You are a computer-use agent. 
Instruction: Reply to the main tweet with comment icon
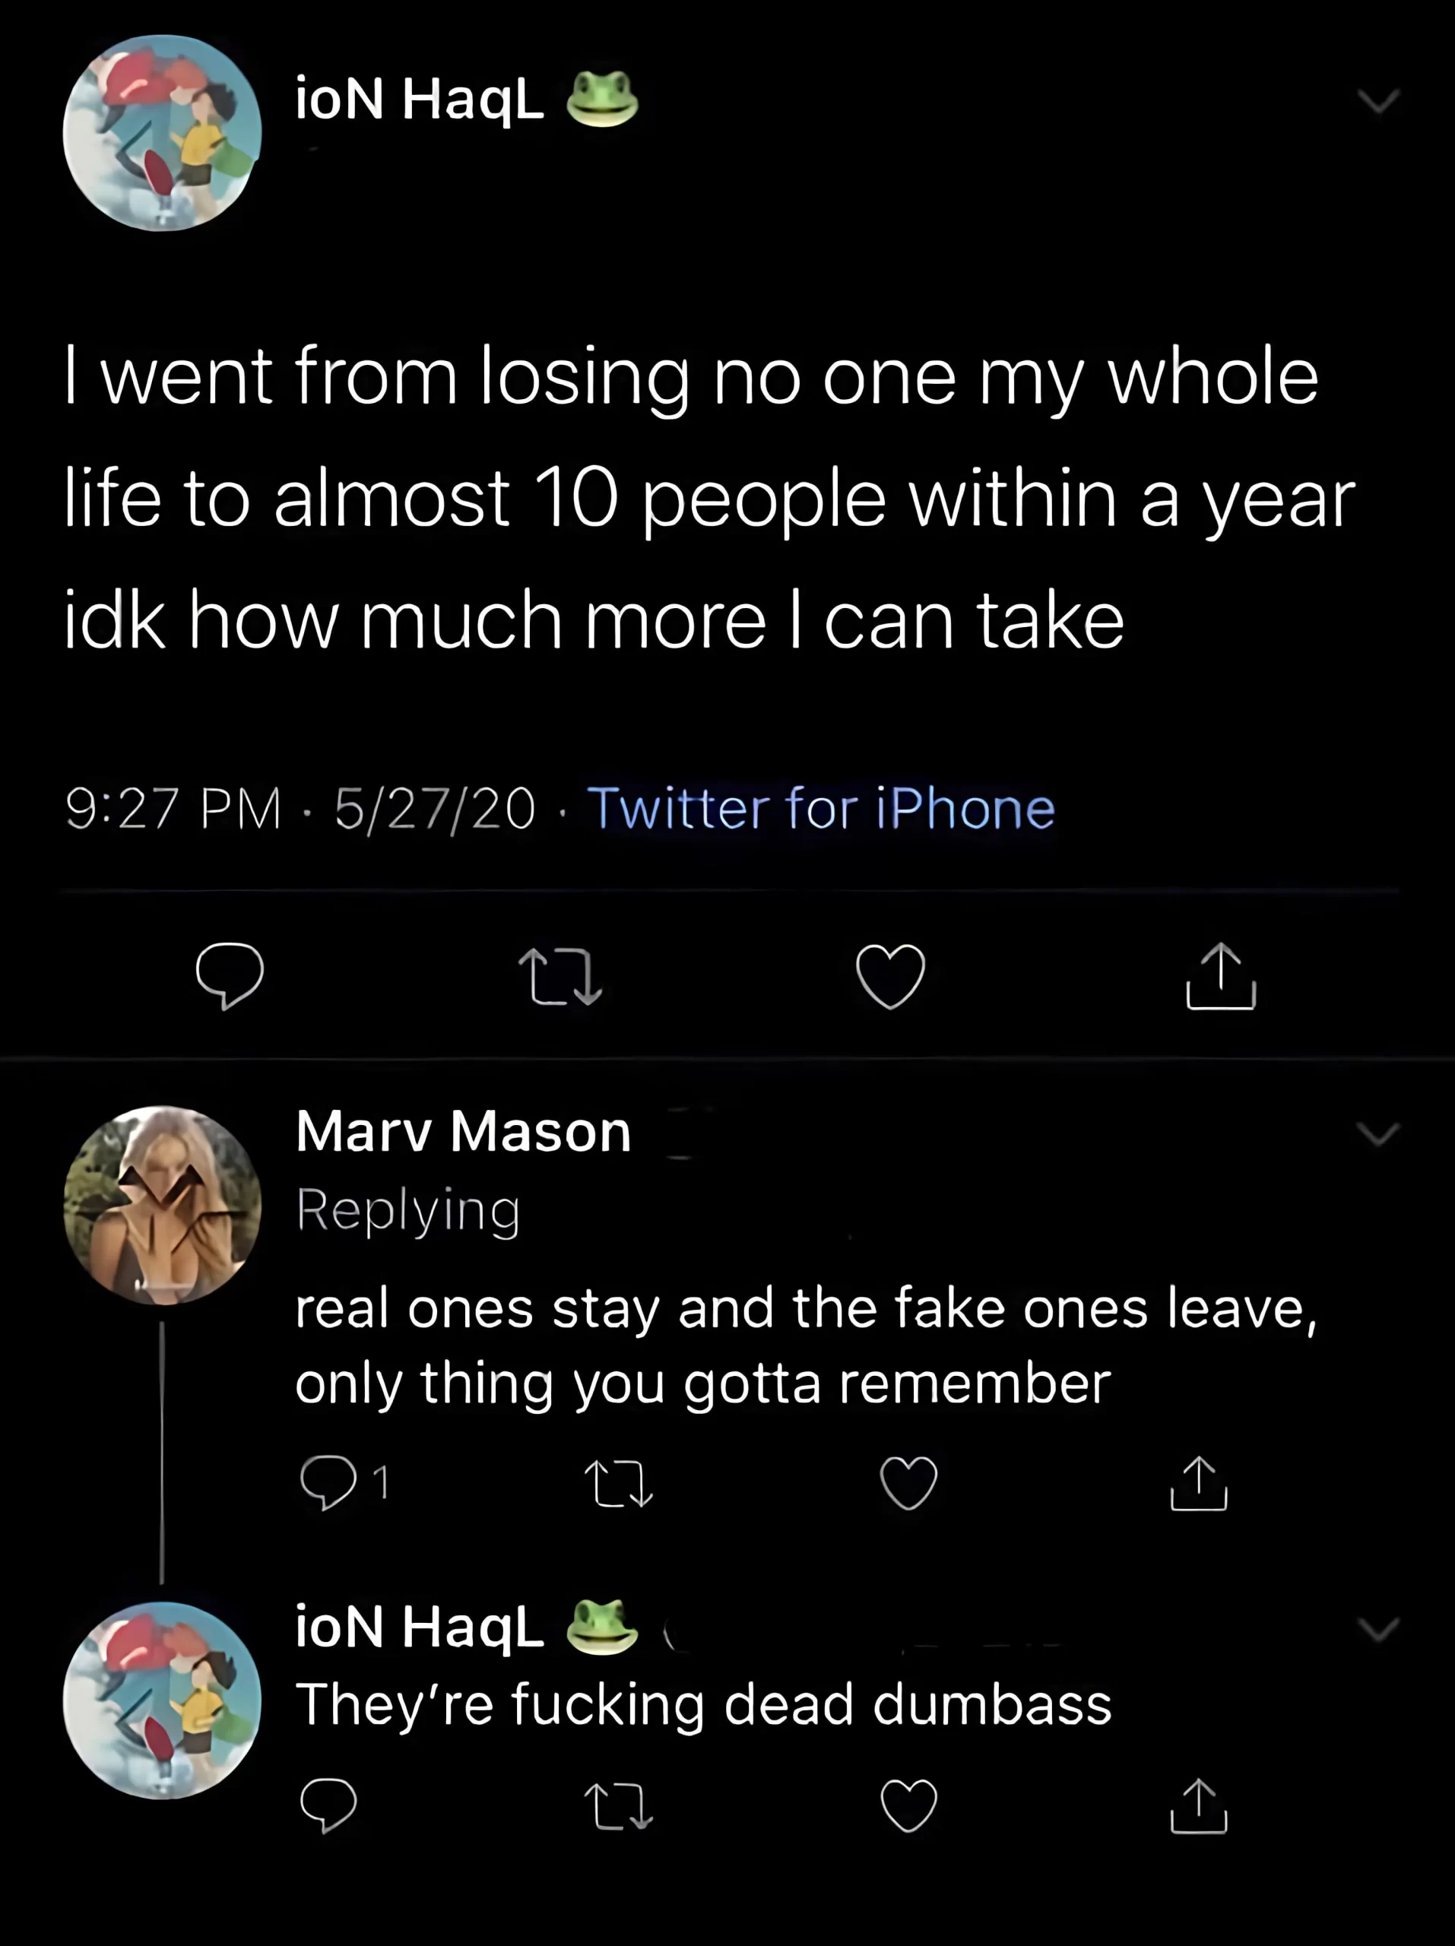230,975
